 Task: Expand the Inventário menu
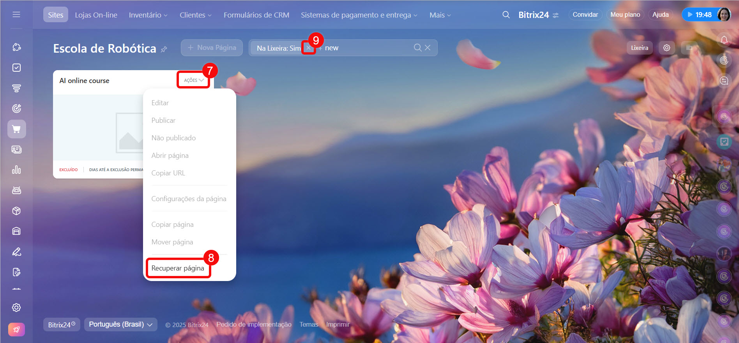pyautogui.click(x=148, y=15)
